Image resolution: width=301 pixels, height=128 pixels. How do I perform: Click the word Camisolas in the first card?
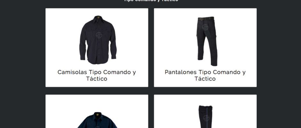pos(72,72)
